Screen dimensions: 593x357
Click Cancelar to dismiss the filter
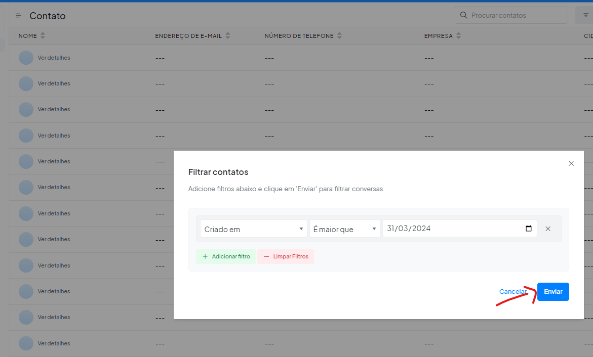[x=512, y=292]
